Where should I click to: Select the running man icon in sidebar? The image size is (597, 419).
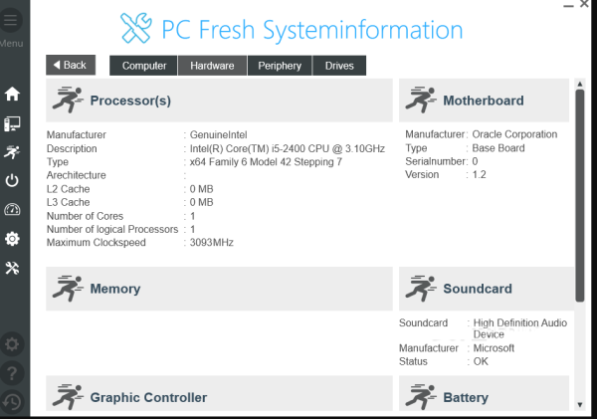click(x=12, y=152)
